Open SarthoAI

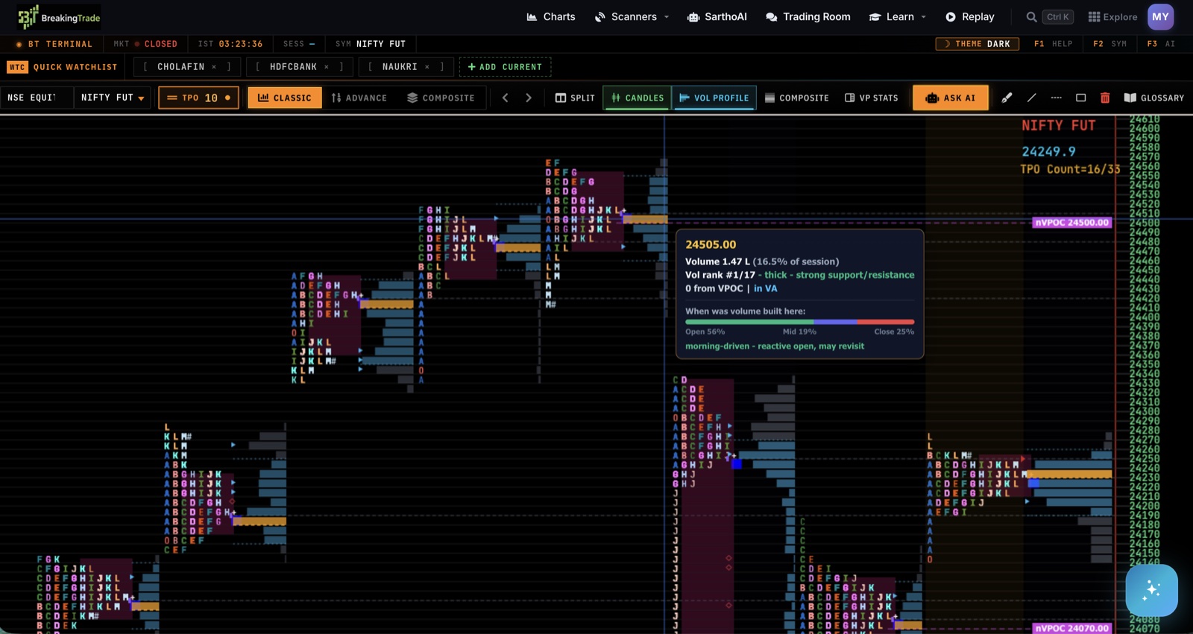click(x=717, y=16)
